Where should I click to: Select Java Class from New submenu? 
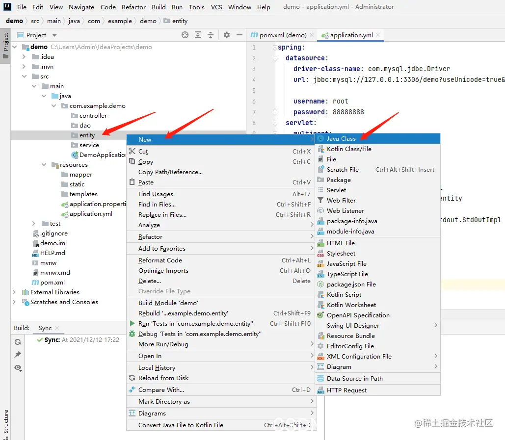click(378, 138)
